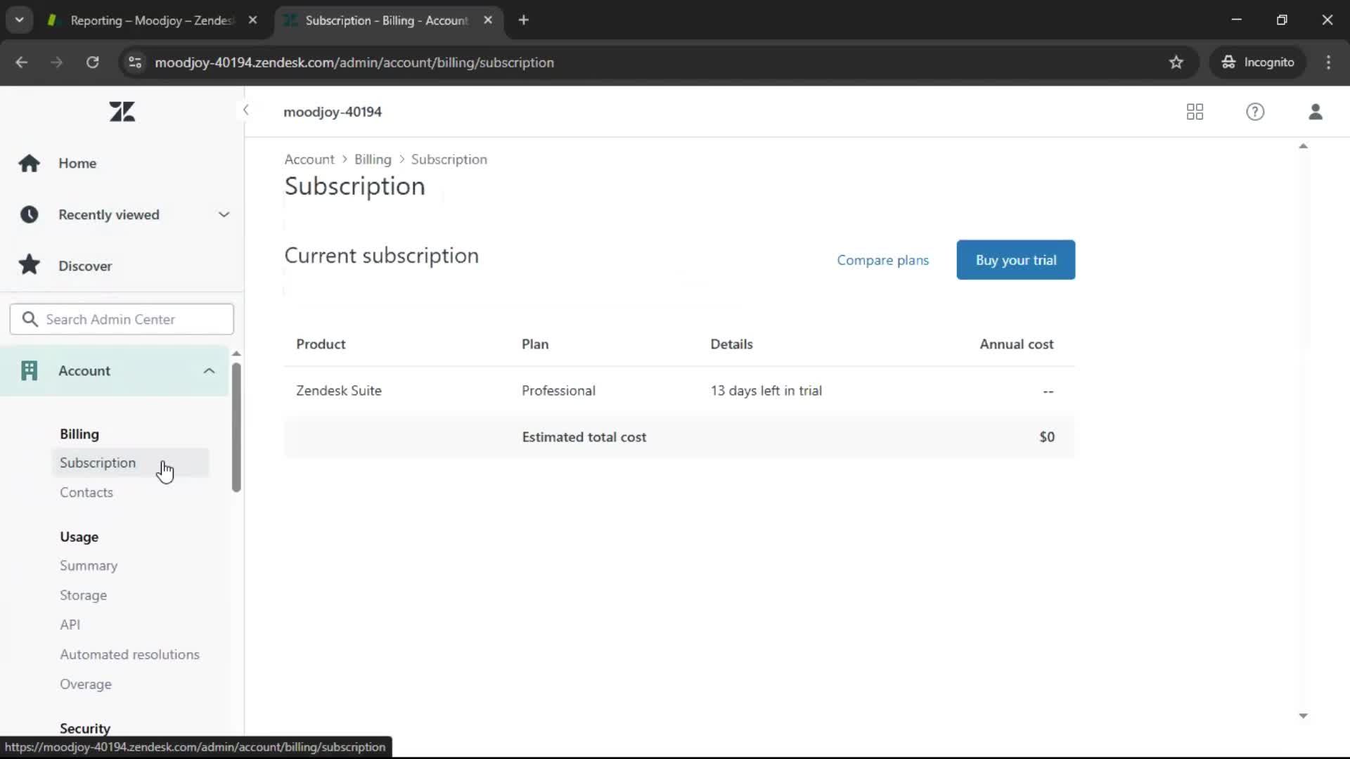This screenshot has width=1350, height=759.
Task: Click "13 days left in trial" text
Action: 766,391
